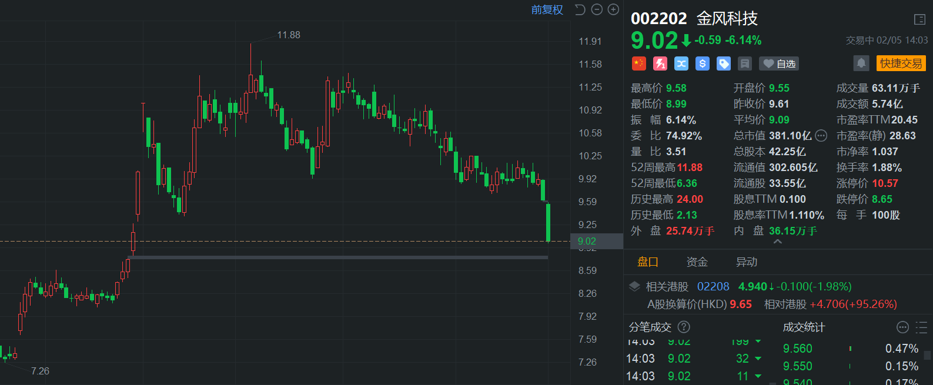Screen dimensions: 933x385
Task: Click the blue dollar sign icon
Action: click(703, 63)
